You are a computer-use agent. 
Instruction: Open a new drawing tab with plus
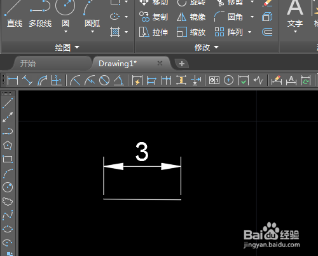(182, 64)
